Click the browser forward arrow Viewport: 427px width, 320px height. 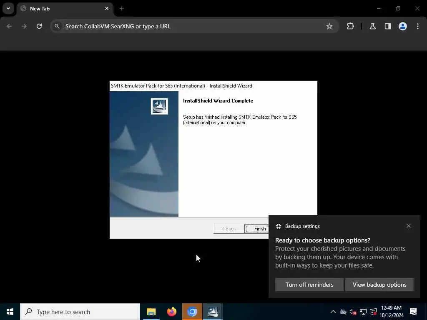[x=24, y=26]
